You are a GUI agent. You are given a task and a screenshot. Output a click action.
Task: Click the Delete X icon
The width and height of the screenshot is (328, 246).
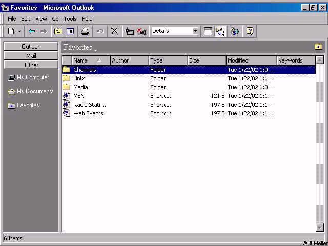(x=114, y=31)
